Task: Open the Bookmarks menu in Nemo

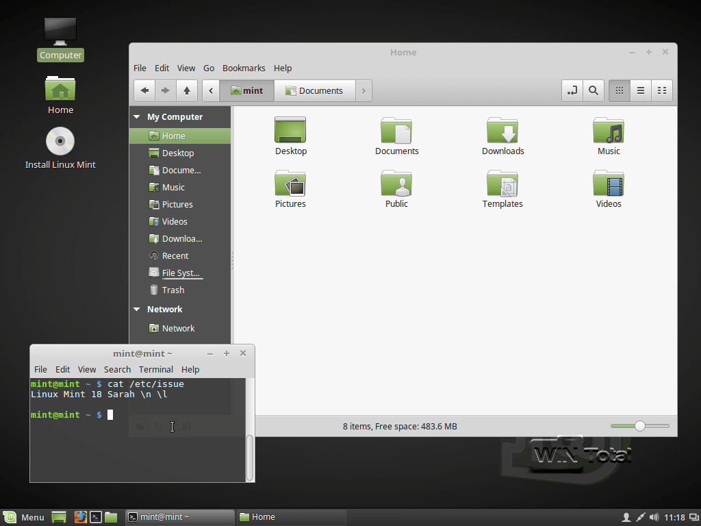Action: click(244, 68)
